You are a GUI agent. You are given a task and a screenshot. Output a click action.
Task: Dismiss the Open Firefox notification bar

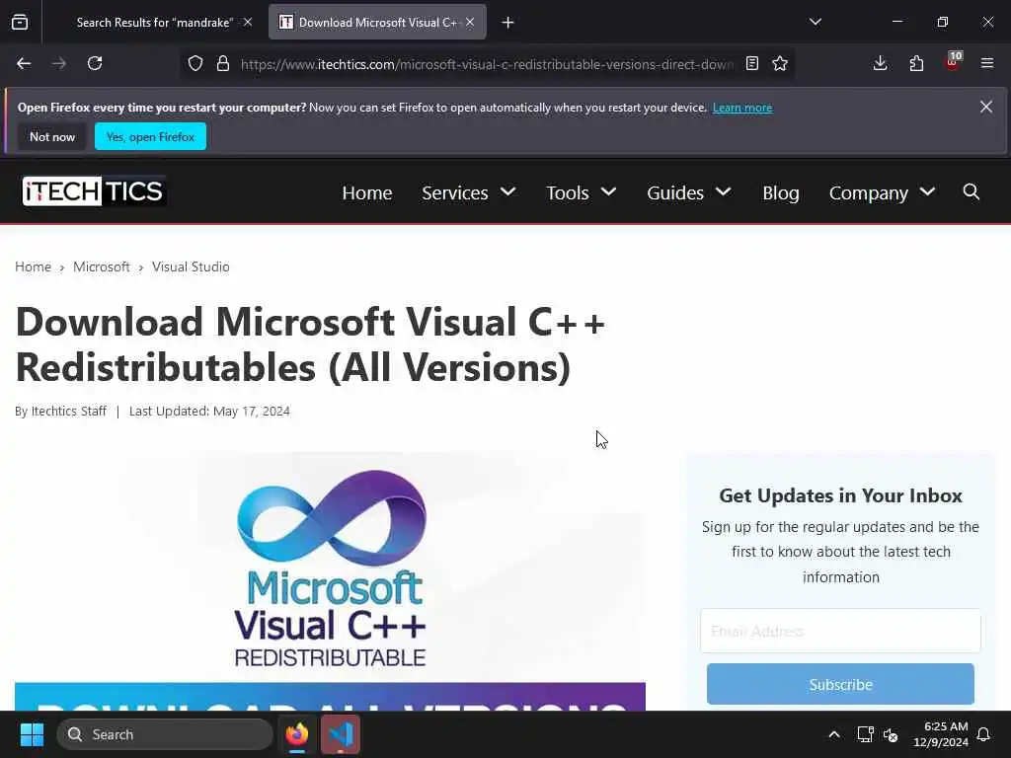[986, 107]
